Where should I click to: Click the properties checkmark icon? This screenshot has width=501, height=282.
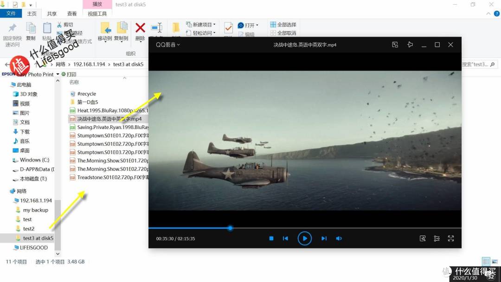pos(228,28)
